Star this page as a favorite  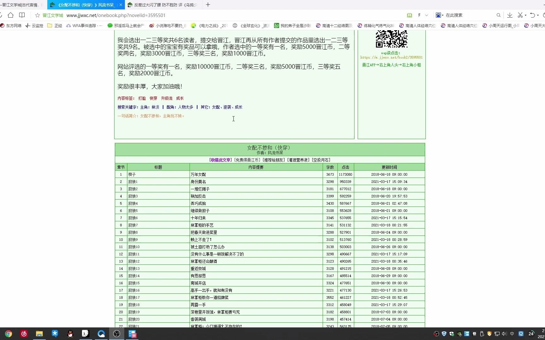pos(38,15)
